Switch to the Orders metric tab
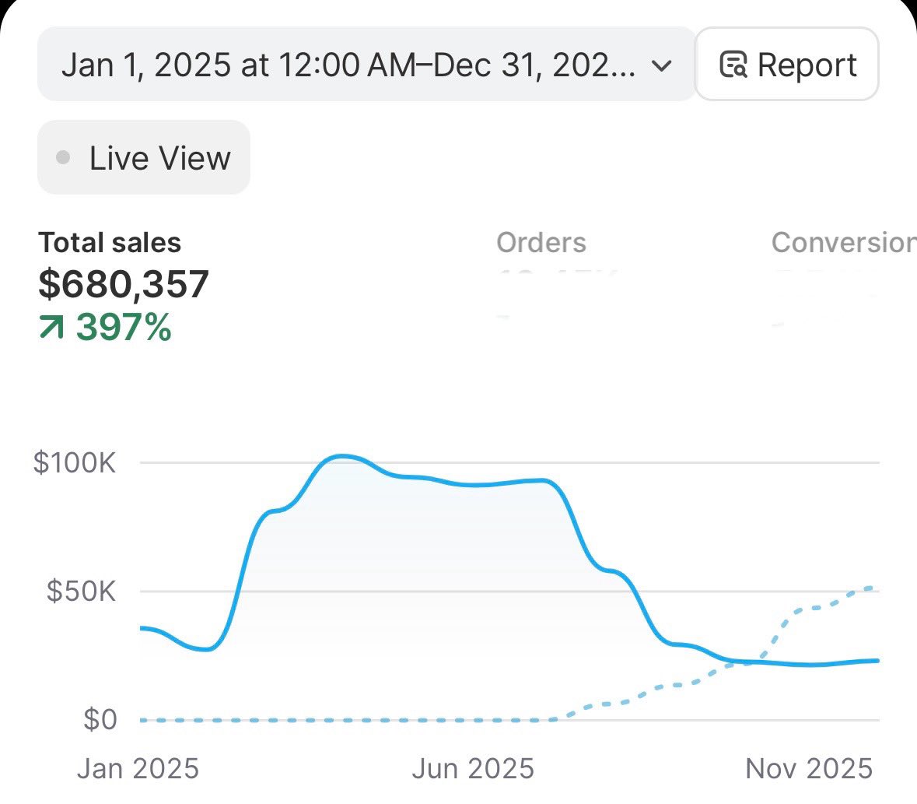This screenshot has width=917, height=804. click(541, 242)
